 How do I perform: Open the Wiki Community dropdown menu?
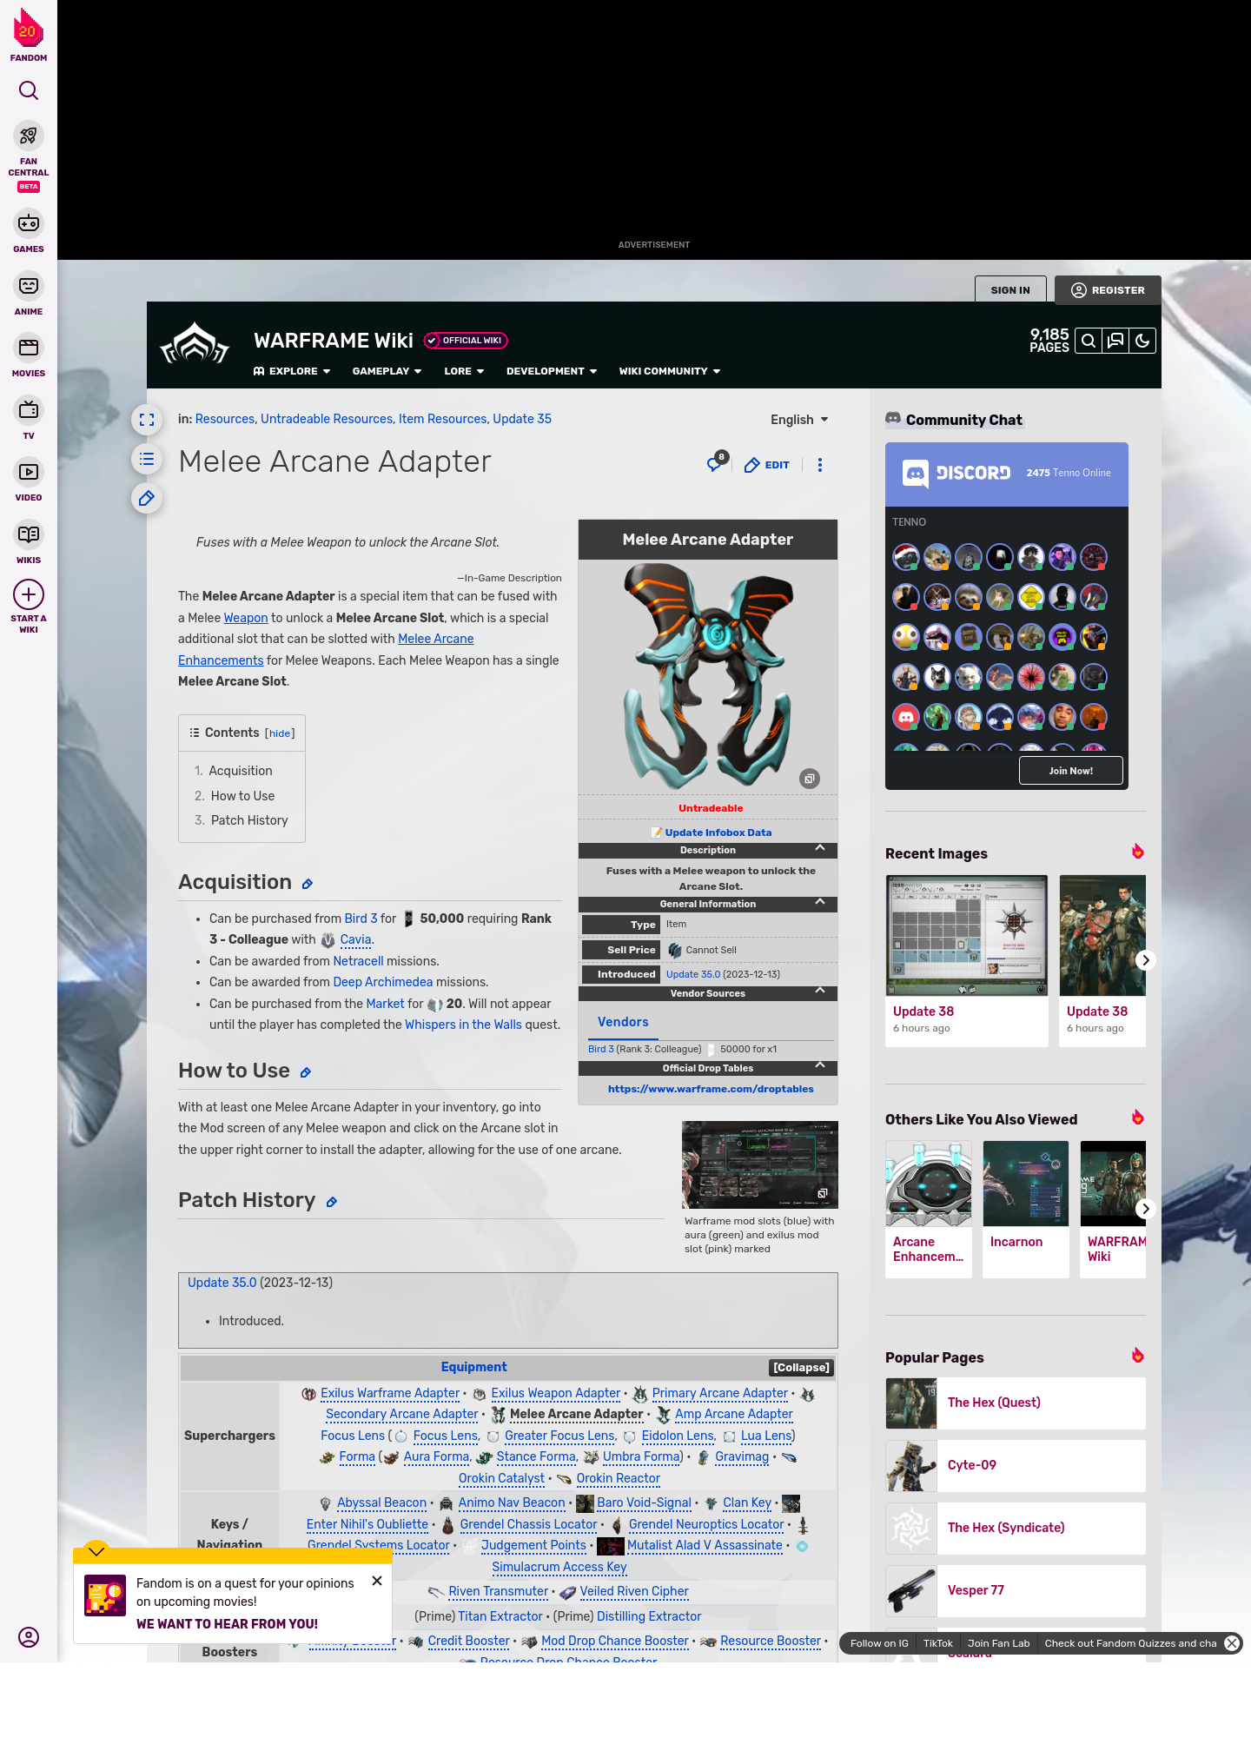670,371
